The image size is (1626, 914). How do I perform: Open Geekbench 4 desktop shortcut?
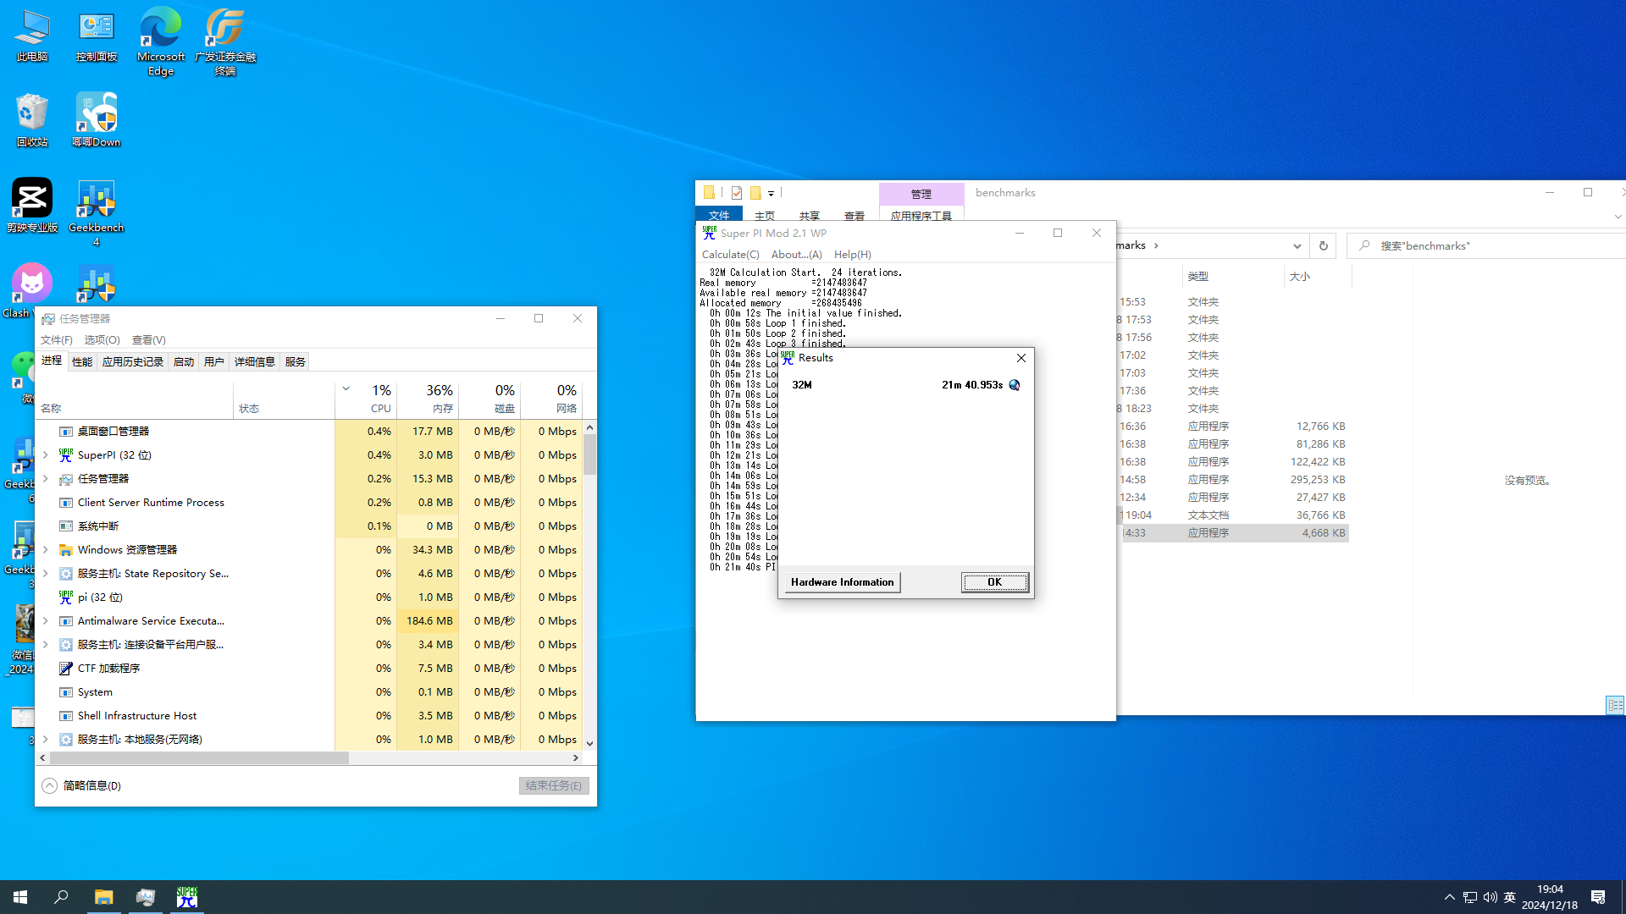click(x=97, y=212)
